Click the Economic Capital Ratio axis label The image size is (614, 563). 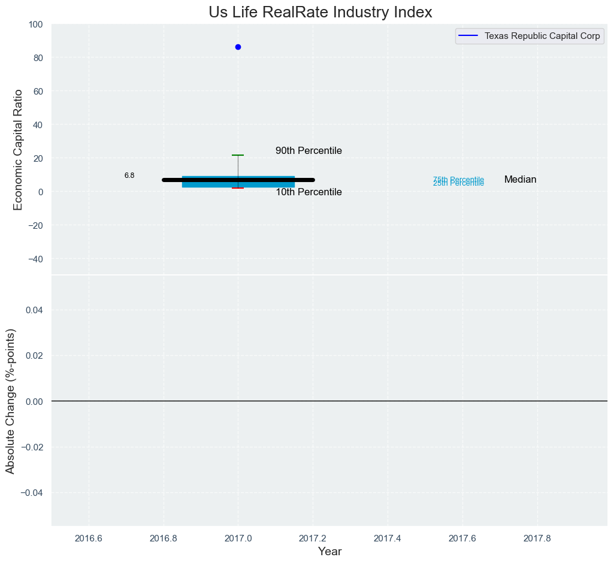pyautogui.click(x=18, y=149)
